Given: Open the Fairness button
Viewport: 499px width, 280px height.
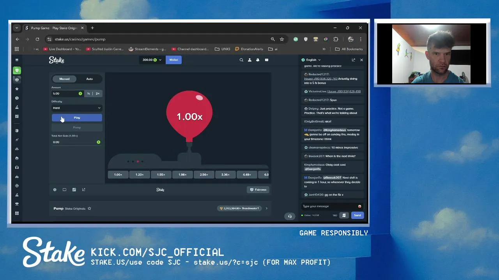Looking at the screenshot, I should [x=258, y=190].
